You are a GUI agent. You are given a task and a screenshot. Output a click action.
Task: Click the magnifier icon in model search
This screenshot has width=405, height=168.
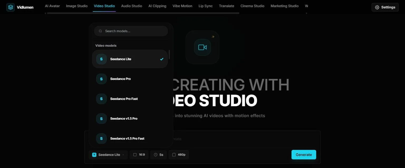100,31
